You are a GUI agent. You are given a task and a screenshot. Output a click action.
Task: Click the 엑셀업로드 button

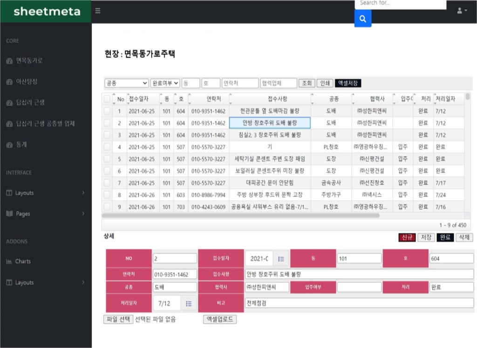pyautogui.click(x=220, y=319)
